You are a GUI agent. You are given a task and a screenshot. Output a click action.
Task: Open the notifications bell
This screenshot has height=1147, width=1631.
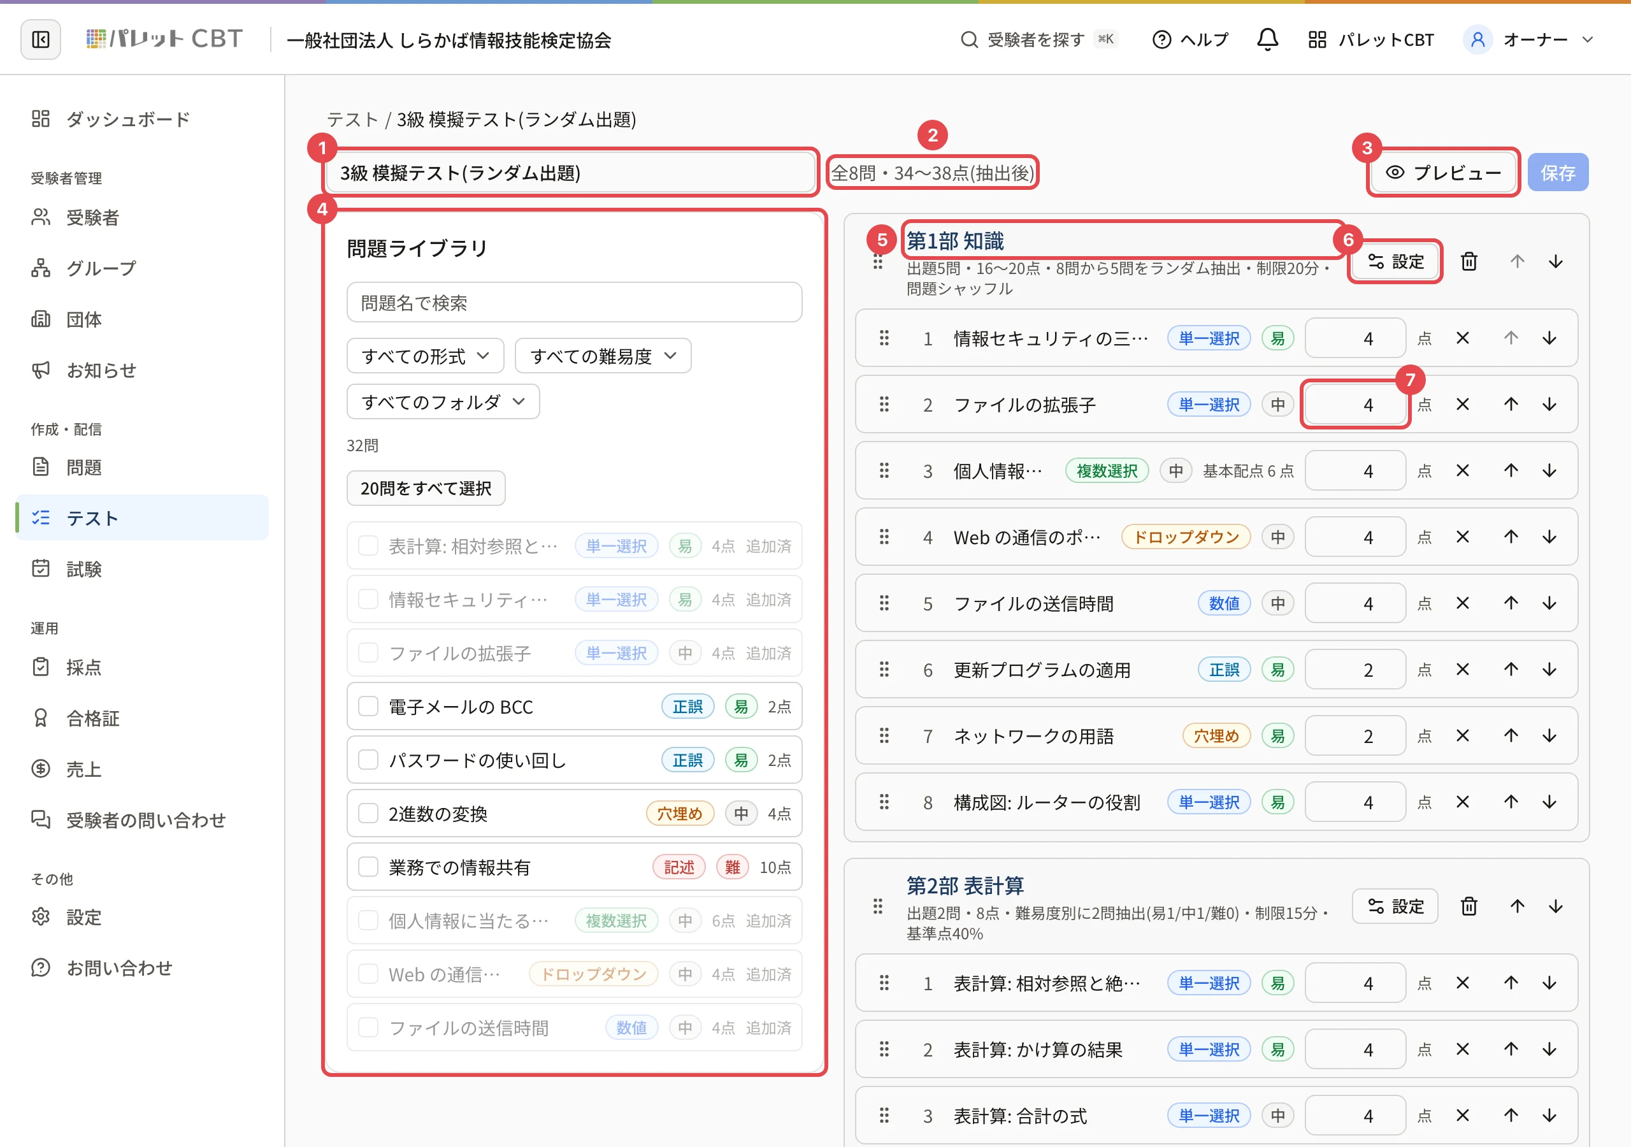1267,40
